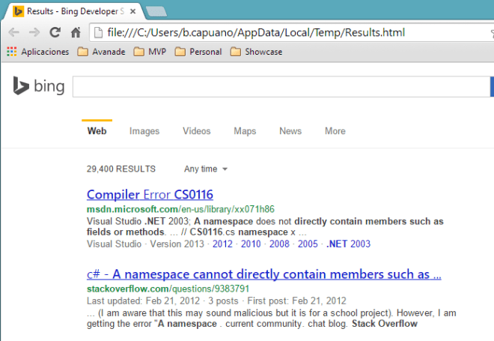Viewport: 494px width, 341px height.
Task: Go to the browser home page icon
Action: pyautogui.click(x=75, y=32)
